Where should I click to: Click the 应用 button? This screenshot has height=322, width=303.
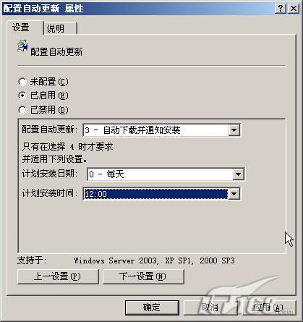coord(268,308)
